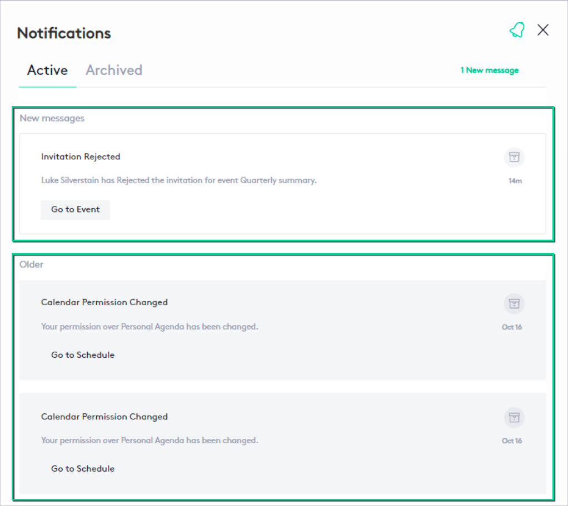
Task: Open Go to Schedule in upper older notification
Action: click(83, 355)
